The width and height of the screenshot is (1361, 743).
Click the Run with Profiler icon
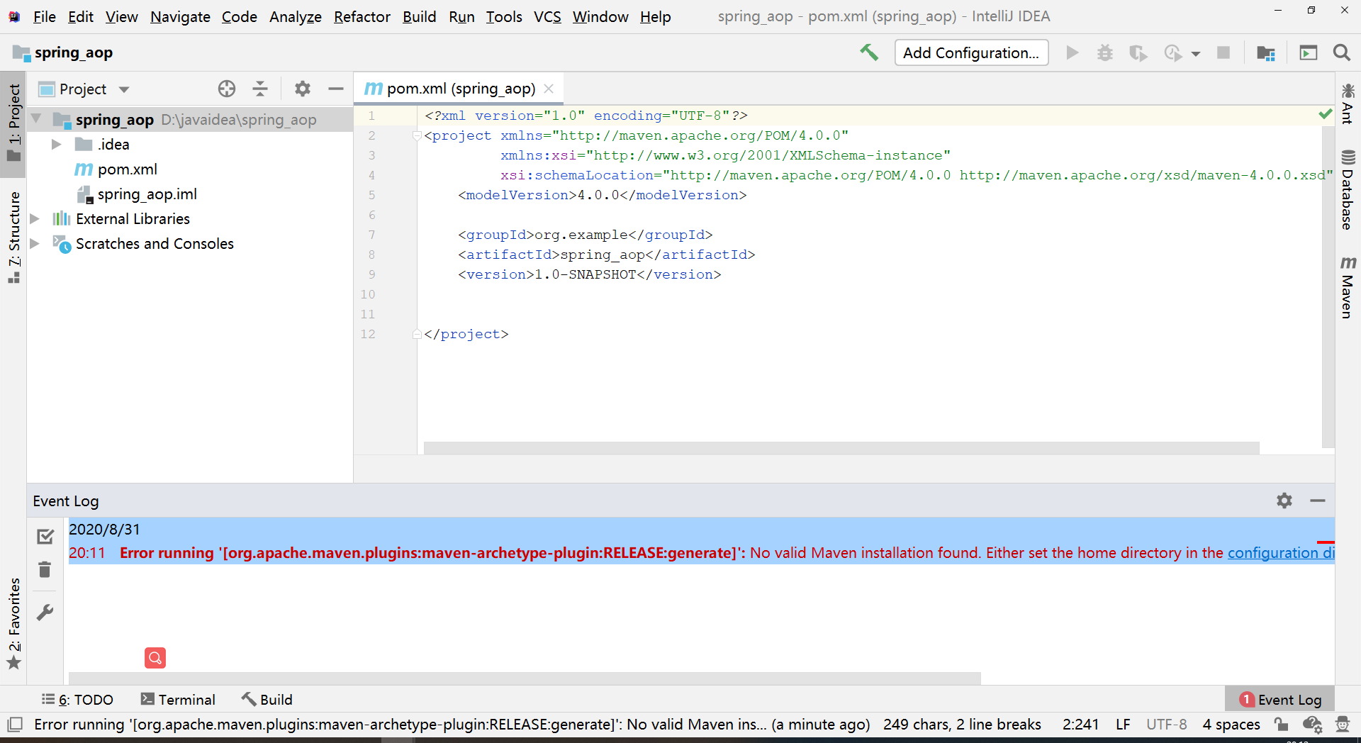[1172, 52]
